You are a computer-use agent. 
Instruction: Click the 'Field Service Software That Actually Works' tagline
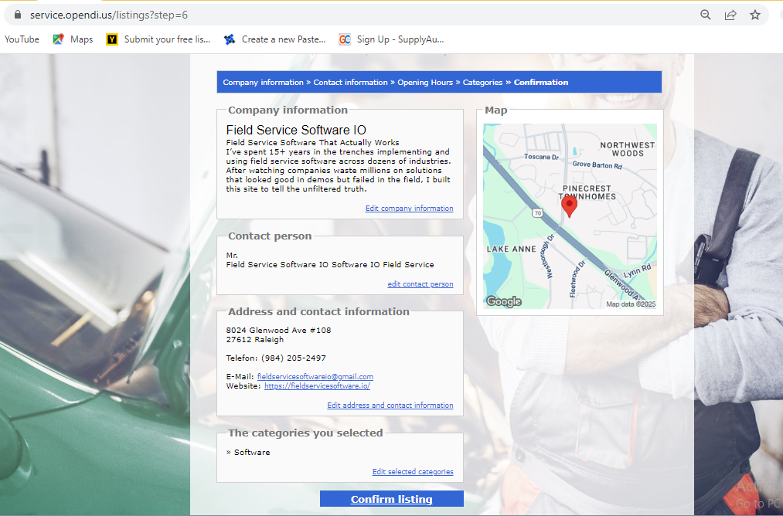(x=312, y=143)
